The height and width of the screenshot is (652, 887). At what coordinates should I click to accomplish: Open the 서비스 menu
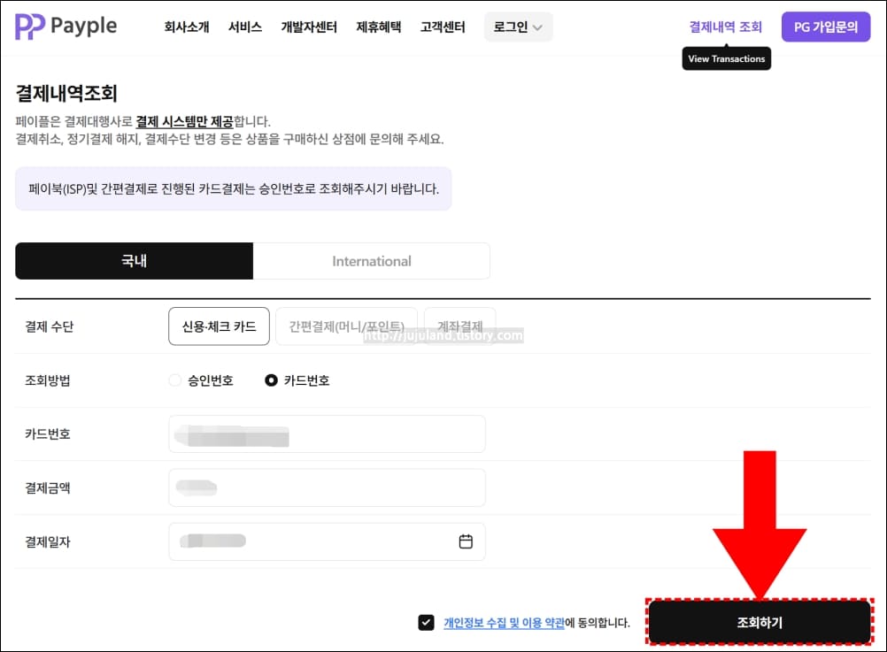pyautogui.click(x=245, y=27)
